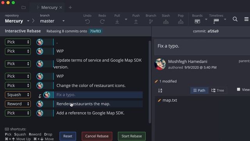This screenshot has height=141, width=250.
Task: Select 'Update terms of service' commit message
Action: pos(98,63)
